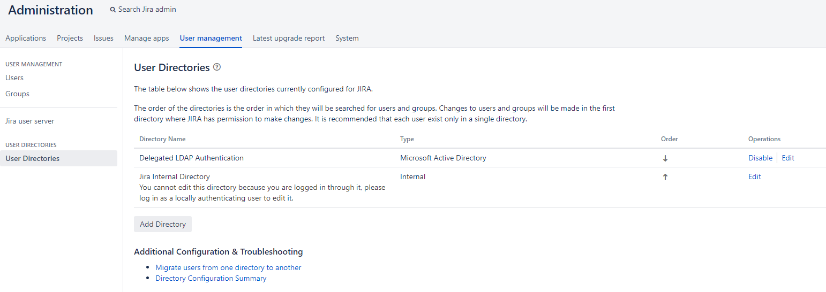This screenshot has height=292, width=826.
Task: Open the Applications tab
Action: 26,38
